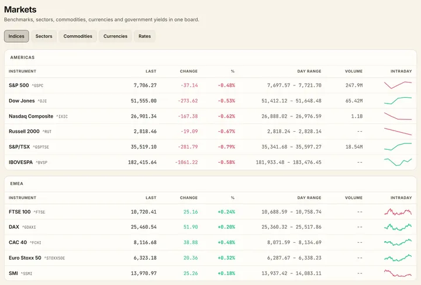Click the FTSE 100 intraday sparkline
Viewport: 421px width, 285px height.
point(398,212)
